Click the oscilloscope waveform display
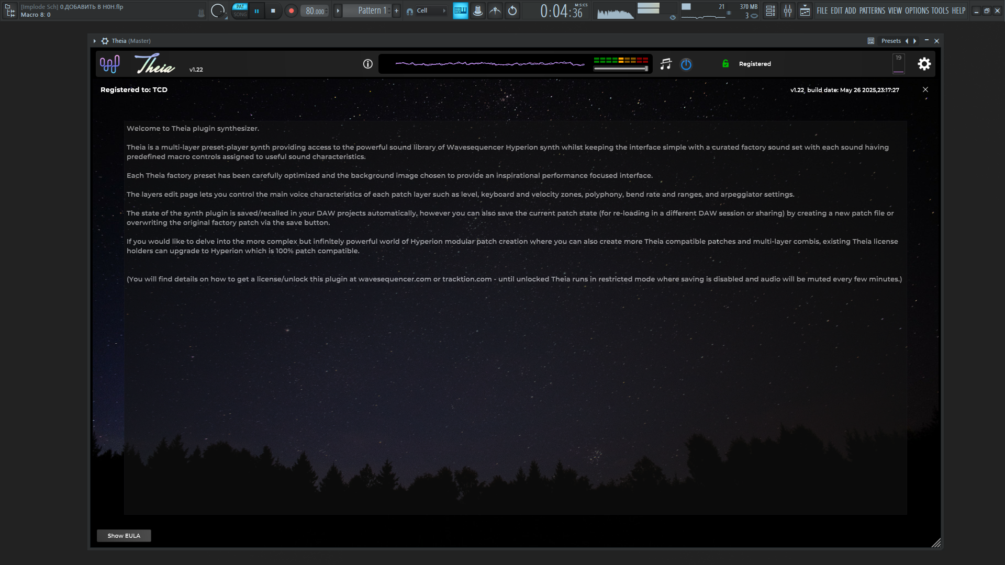Screen dimensions: 1005x565 pos(615,11)
